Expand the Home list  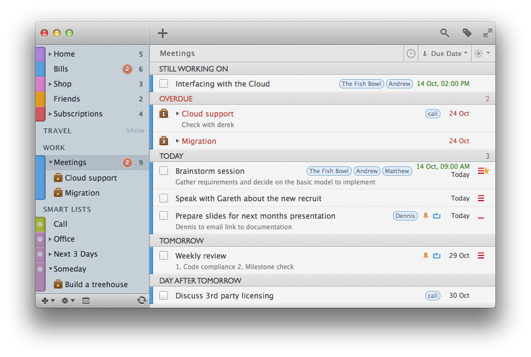pos(50,54)
